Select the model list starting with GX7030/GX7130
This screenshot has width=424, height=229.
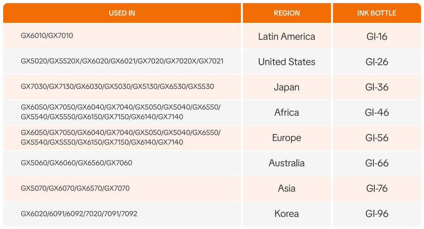point(117,87)
